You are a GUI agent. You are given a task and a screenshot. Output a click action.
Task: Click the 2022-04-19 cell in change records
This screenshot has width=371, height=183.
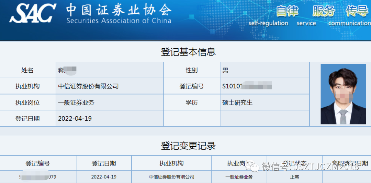point(104,177)
